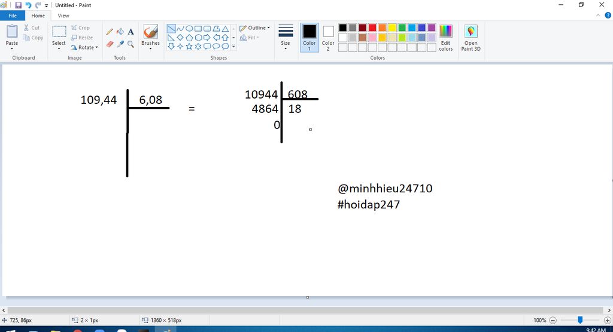The height and width of the screenshot is (332, 613).
Task: Choose the Left arrow shape
Action: (x=216, y=38)
